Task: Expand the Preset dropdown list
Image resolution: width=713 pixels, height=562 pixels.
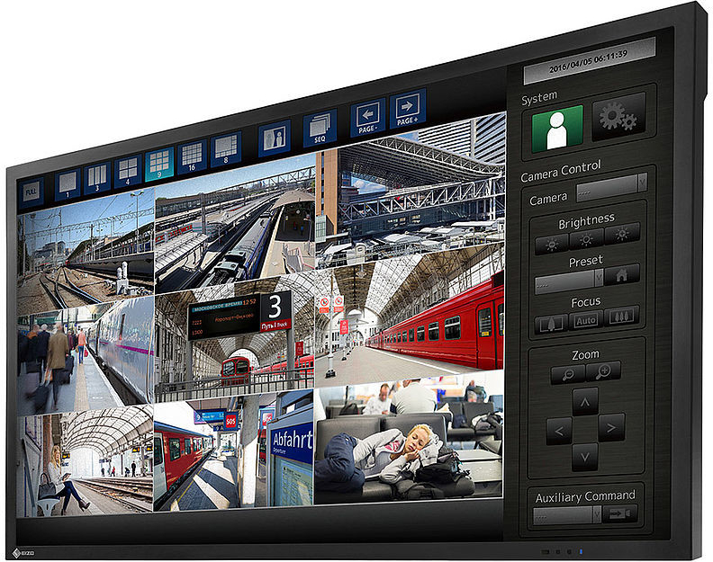Action: (x=568, y=280)
